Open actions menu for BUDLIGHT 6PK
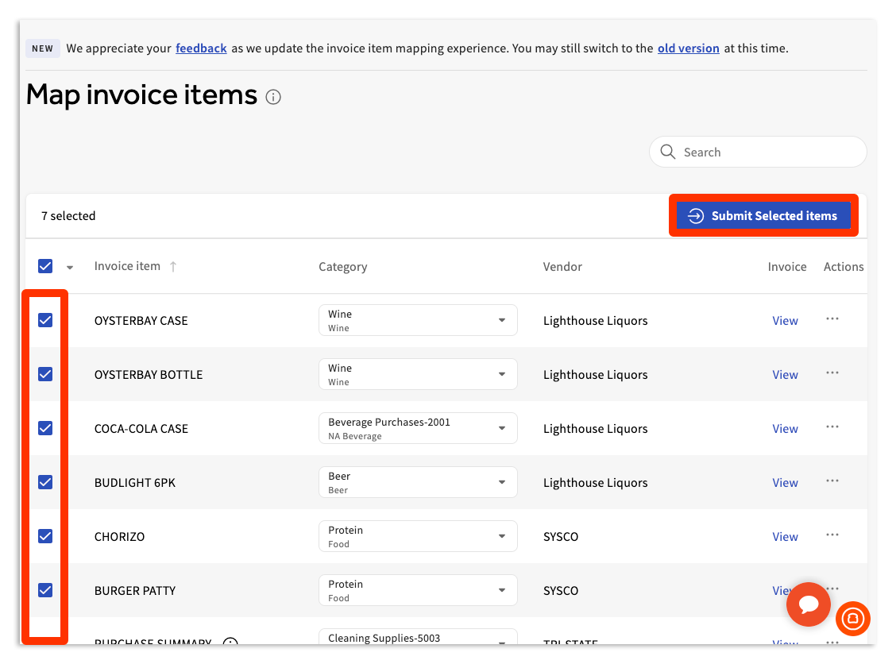 832,482
